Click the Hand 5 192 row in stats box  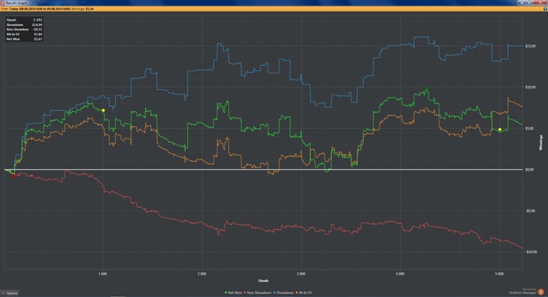pyautogui.click(x=24, y=20)
